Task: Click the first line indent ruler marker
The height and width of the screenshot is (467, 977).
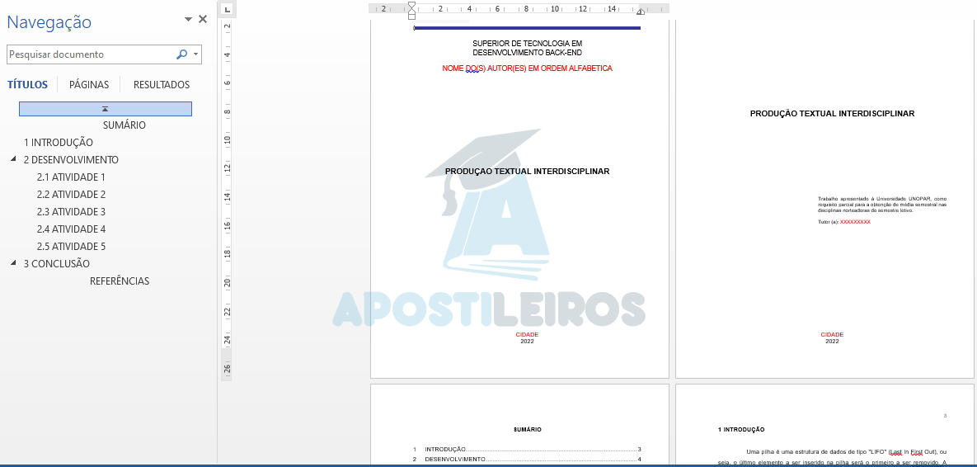Action: click(411, 6)
